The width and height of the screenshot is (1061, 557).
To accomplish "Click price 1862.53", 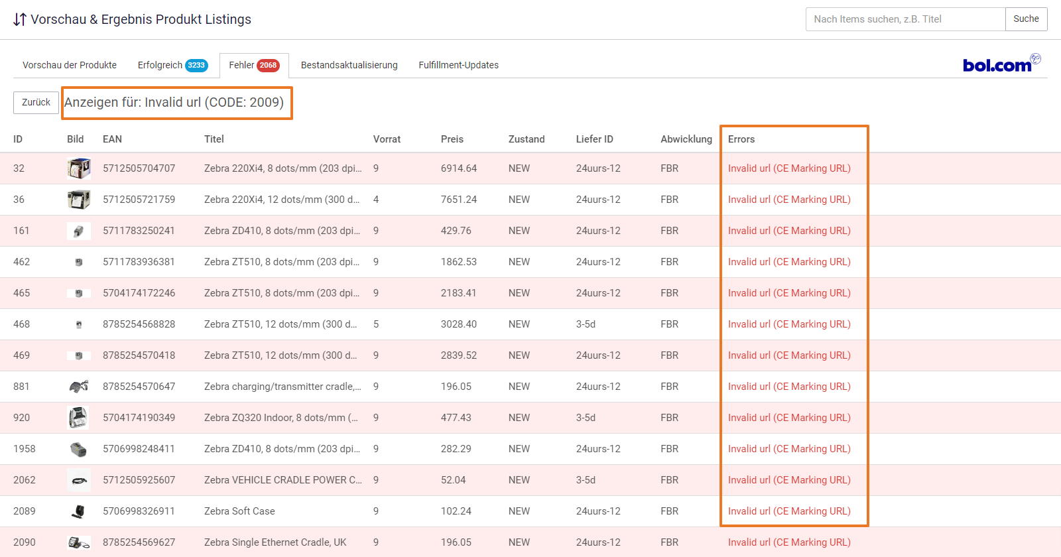I will pyautogui.click(x=459, y=262).
